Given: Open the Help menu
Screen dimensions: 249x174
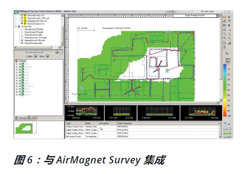Looking at the screenshot, I should click(212, 11).
